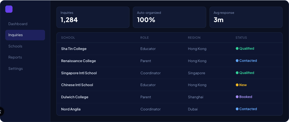
Task: Click the blue Contacted dot for Nord Anglia
Action: 237,109
